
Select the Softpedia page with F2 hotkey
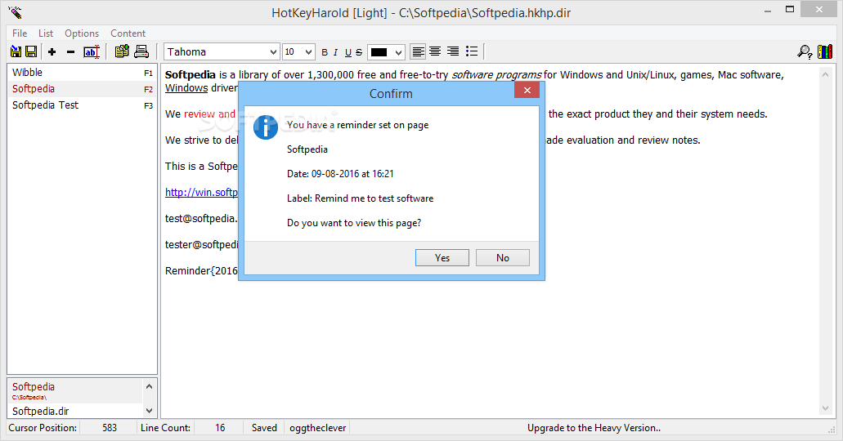[83, 89]
